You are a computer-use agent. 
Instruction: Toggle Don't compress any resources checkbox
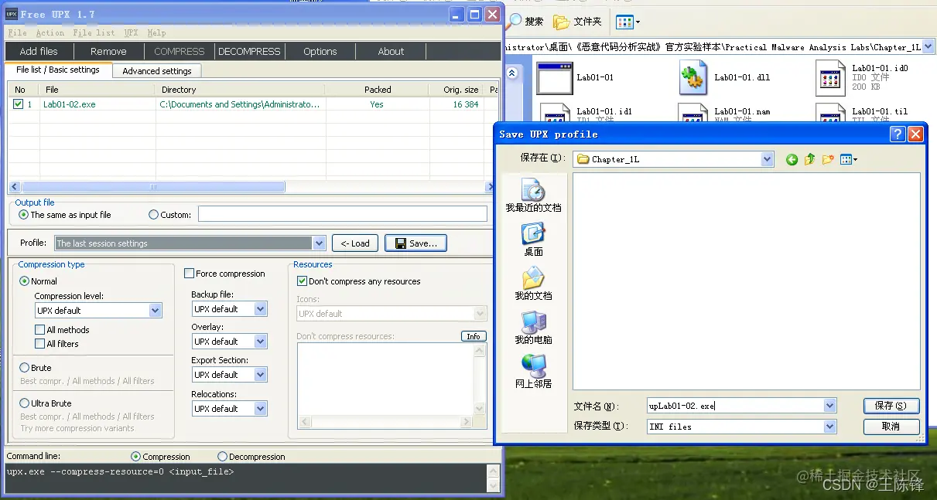(x=302, y=281)
